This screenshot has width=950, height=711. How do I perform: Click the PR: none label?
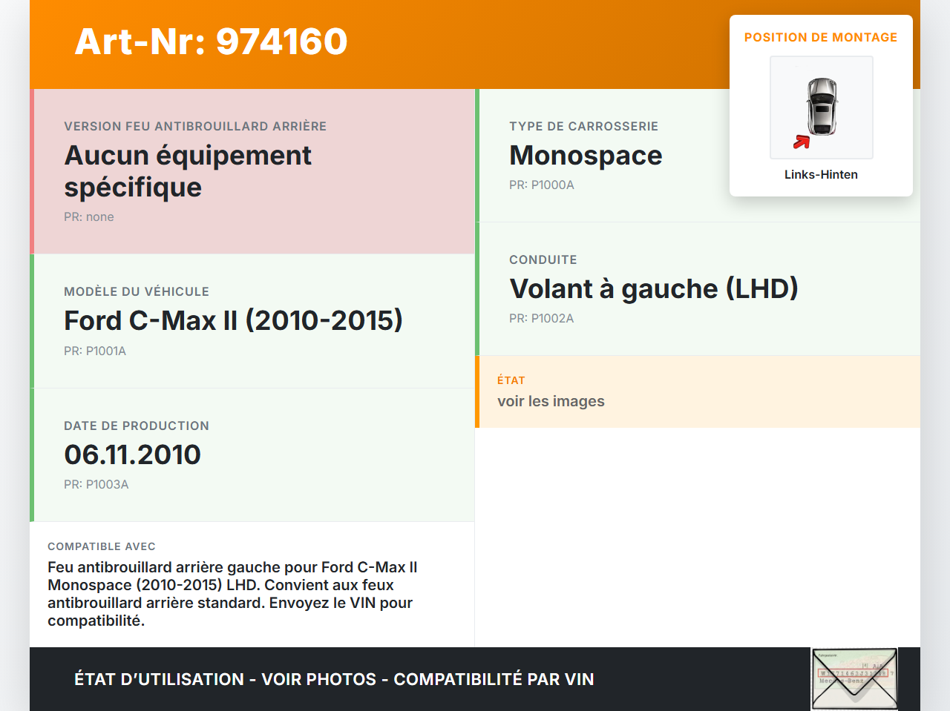[x=88, y=216]
